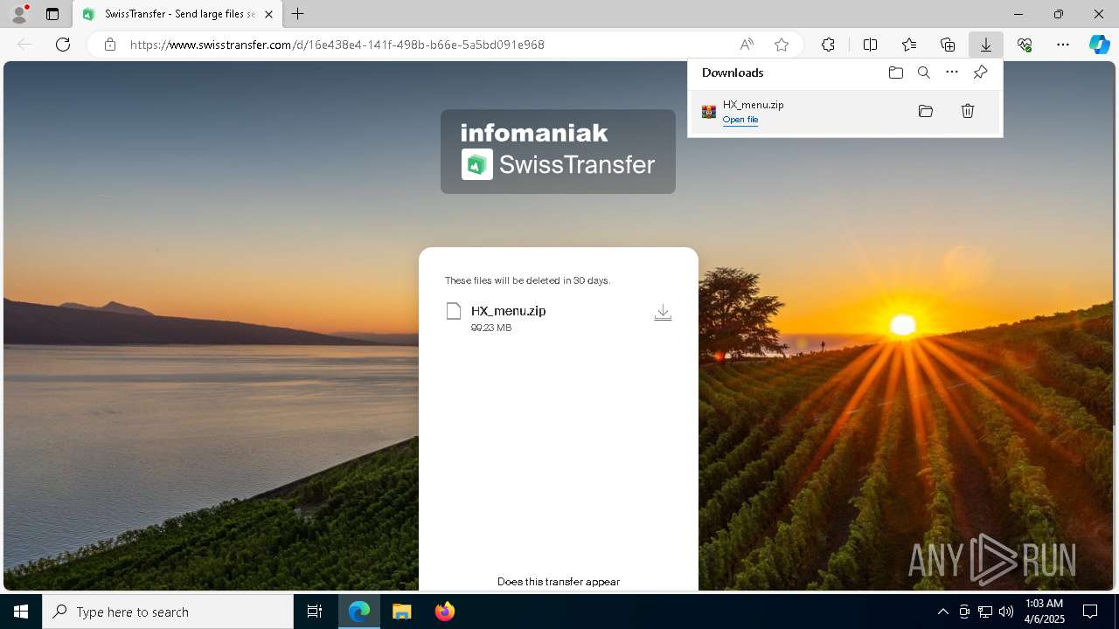The width and height of the screenshot is (1119, 629).
Task: Open File Explorer from taskbar
Action: pyautogui.click(x=402, y=612)
